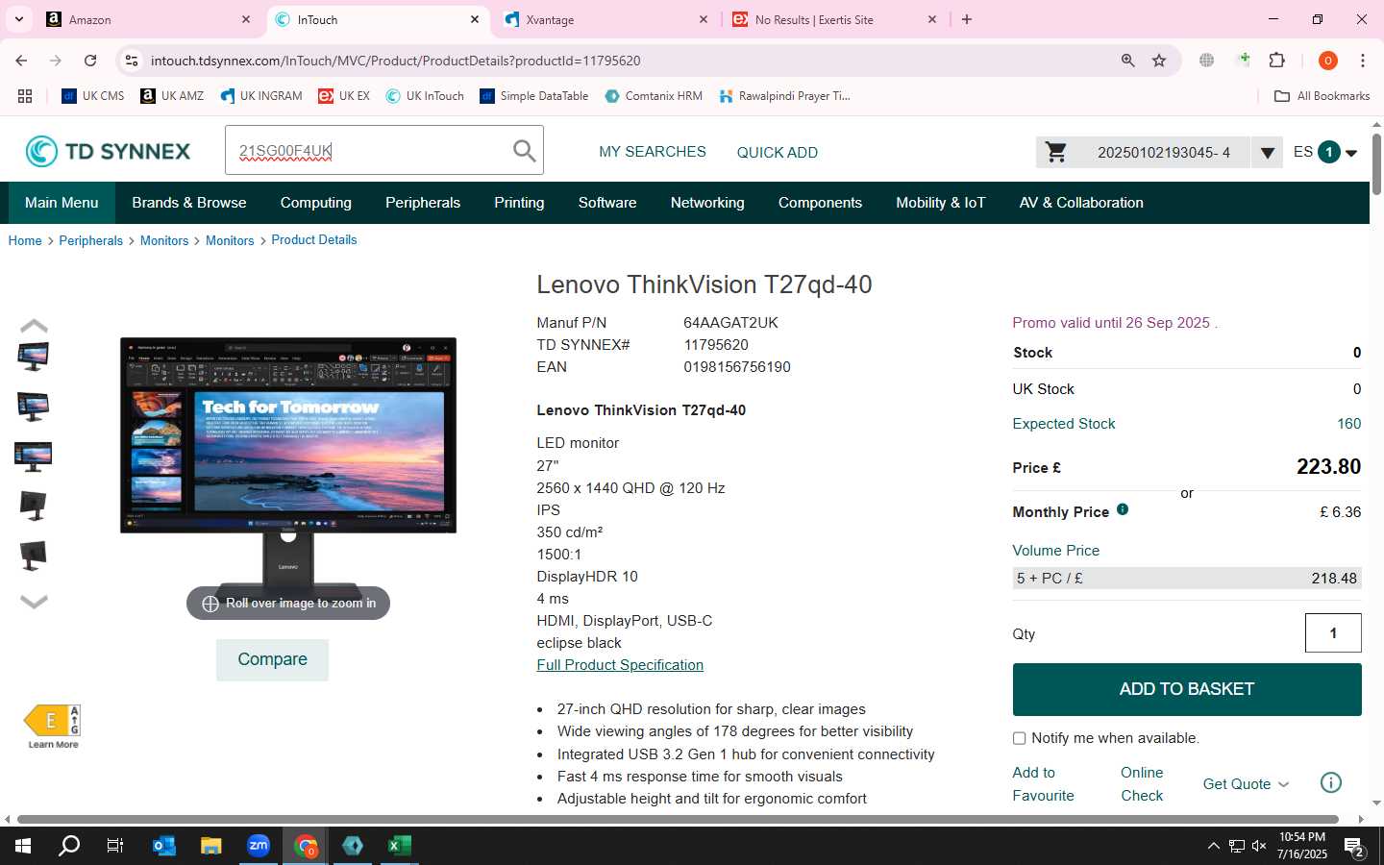Open the Chrome profile avatar icon
1384x865 pixels.
click(1327, 61)
